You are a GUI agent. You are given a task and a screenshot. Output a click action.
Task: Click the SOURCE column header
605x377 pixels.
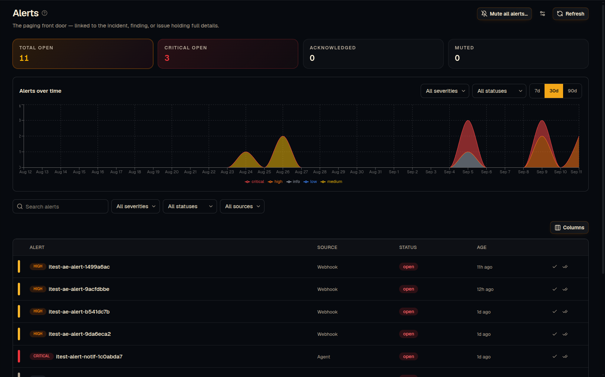tap(327, 247)
